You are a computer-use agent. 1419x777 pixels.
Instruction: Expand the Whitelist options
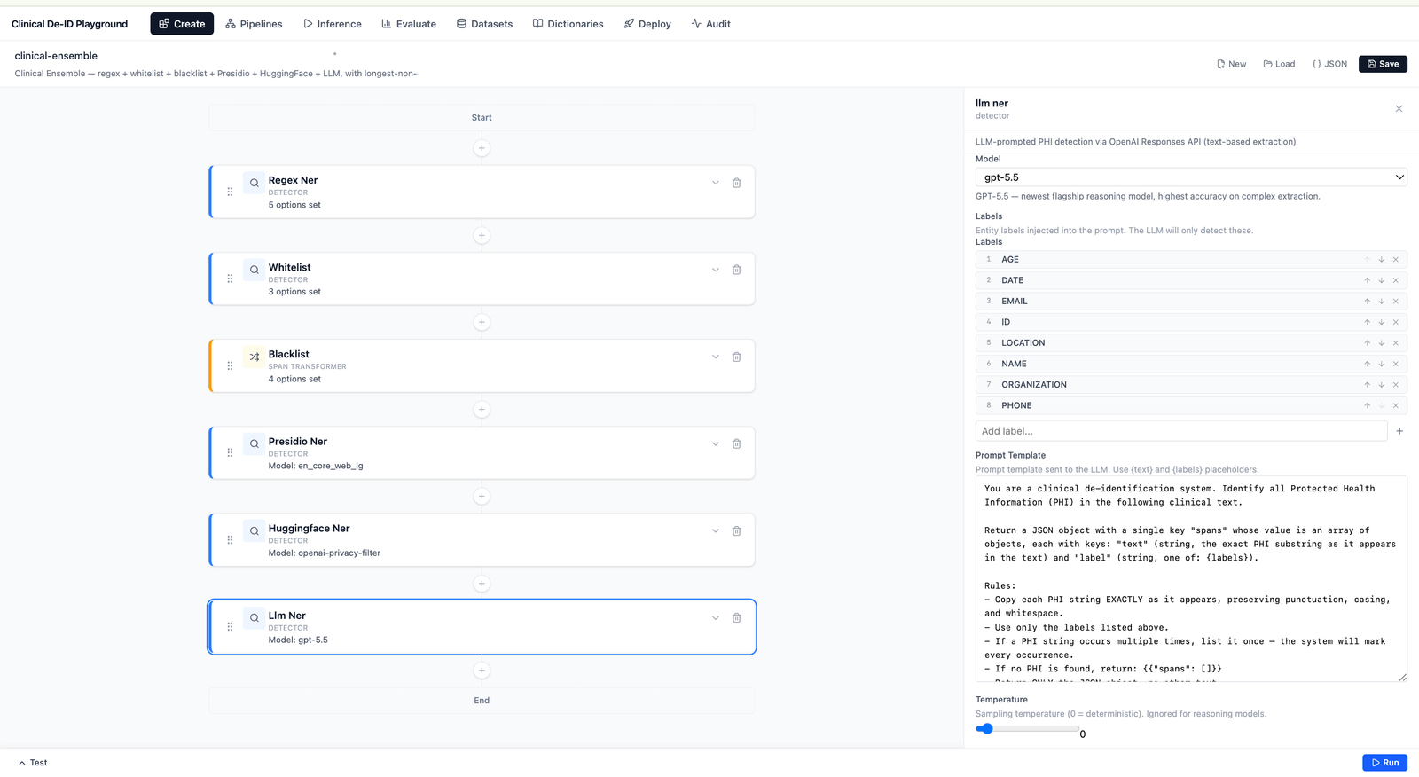pos(715,270)
